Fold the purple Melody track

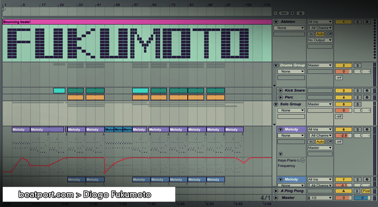coord(281,130)
